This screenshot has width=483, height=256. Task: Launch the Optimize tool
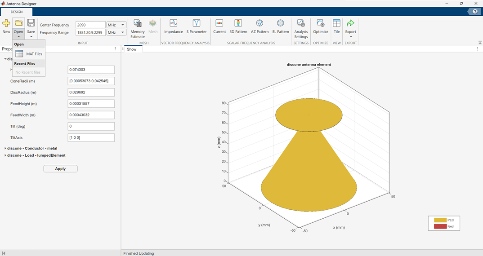pos(321,26)
